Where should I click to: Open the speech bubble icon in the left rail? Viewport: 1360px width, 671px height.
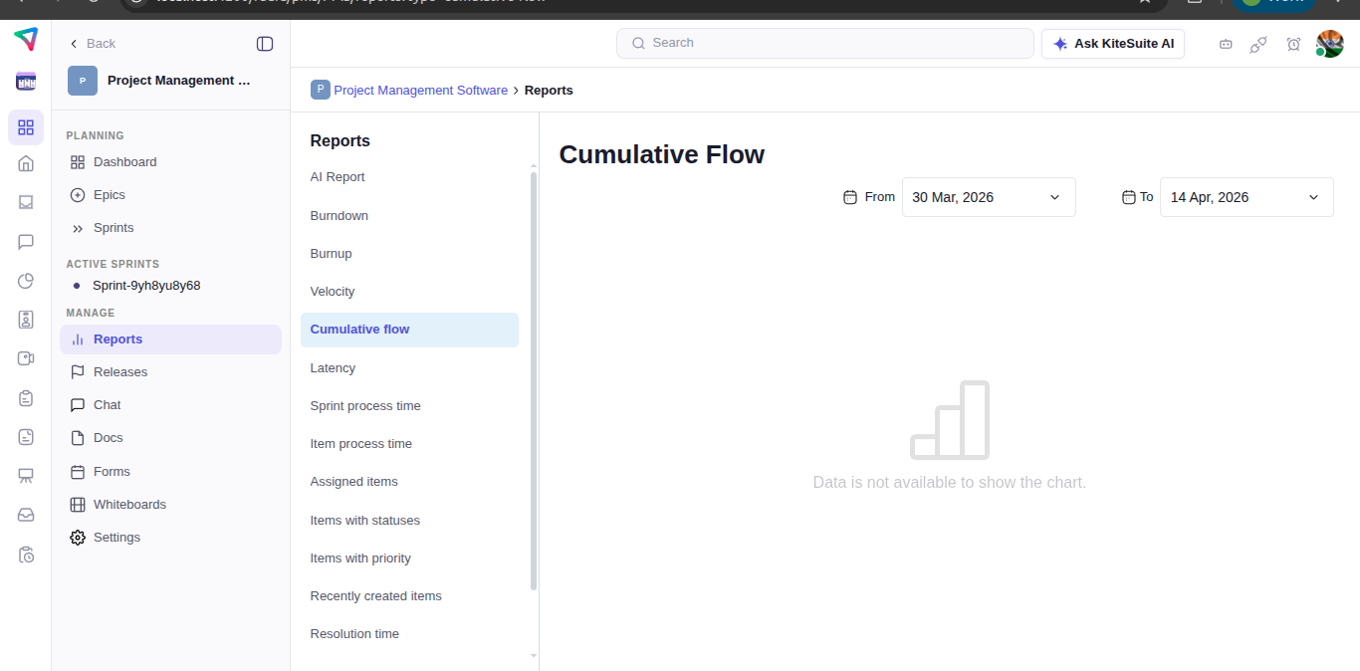pyautogui.click(x=26, y=242)
